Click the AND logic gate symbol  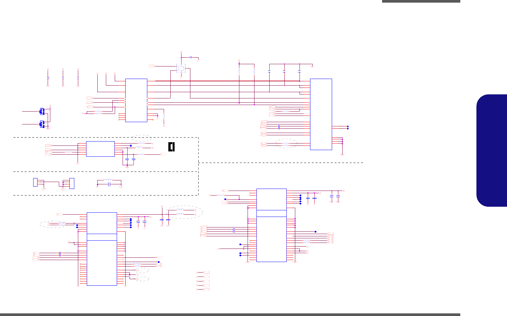click(181, 69)
